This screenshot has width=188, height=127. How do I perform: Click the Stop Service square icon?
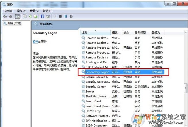[x=60, y=16]
